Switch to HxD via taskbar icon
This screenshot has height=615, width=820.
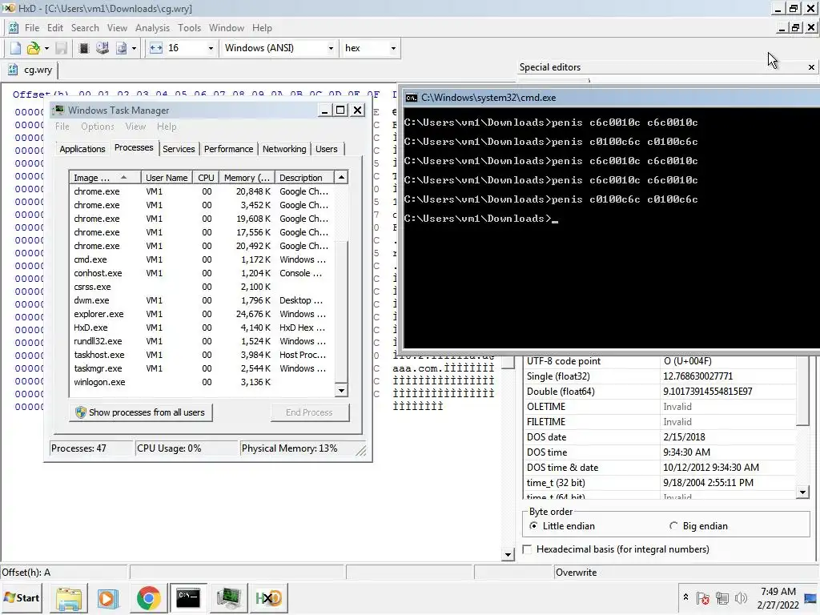pos(269,598)
